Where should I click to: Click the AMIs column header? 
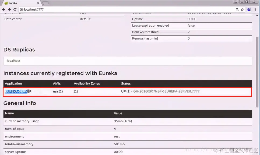click(57, 83)
